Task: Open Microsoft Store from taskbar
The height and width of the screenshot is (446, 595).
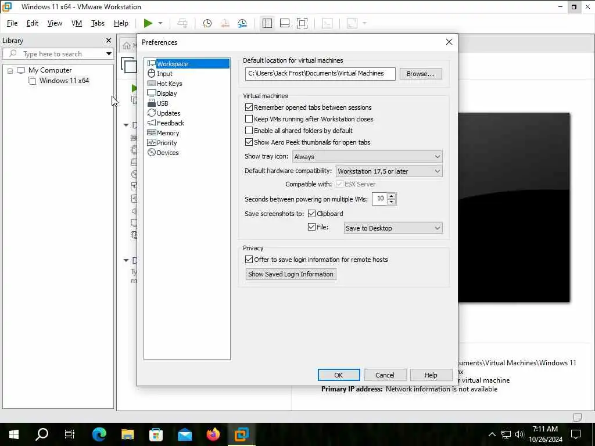Action: click(x=156, y=434)
